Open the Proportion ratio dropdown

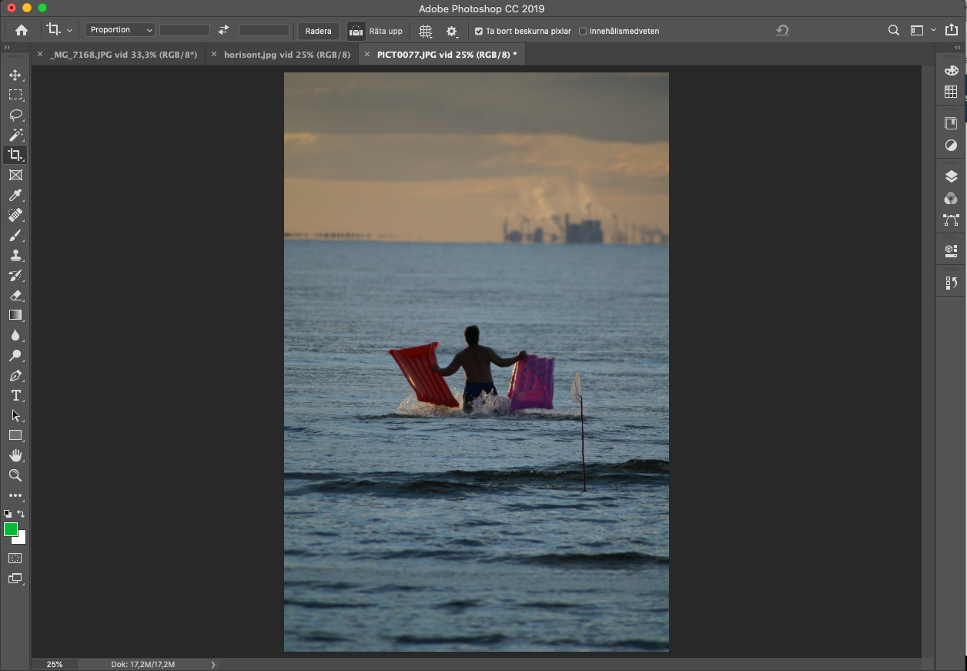(119, 30)
